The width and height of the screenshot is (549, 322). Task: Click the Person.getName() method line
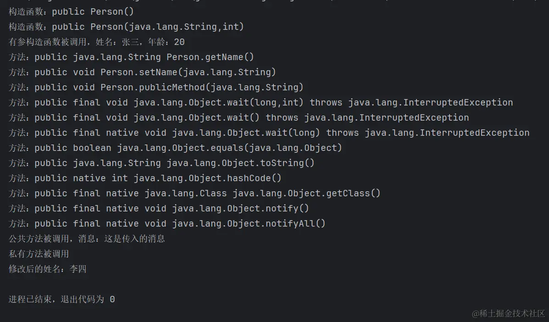(131, 57)
